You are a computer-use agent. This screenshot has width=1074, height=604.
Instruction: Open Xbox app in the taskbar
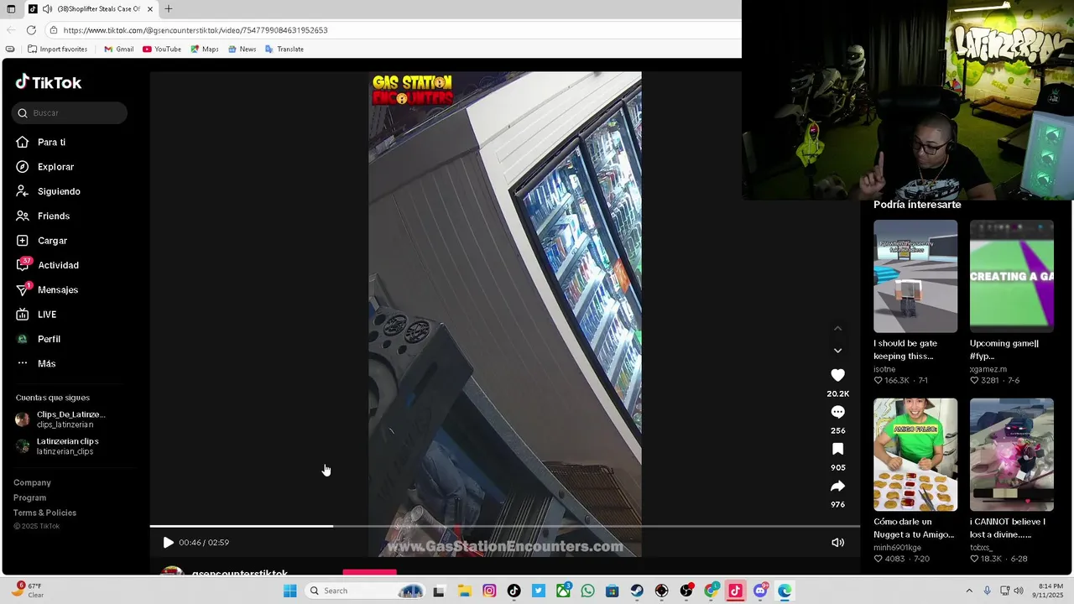point(563,591)
